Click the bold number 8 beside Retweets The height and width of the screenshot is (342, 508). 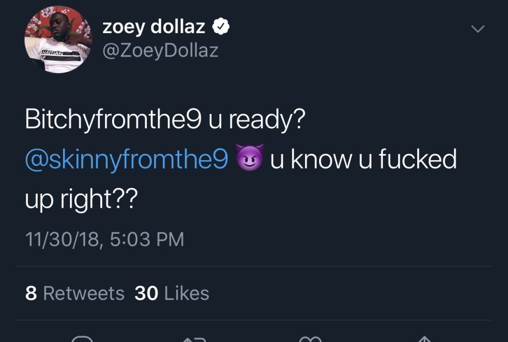[31, 293]
